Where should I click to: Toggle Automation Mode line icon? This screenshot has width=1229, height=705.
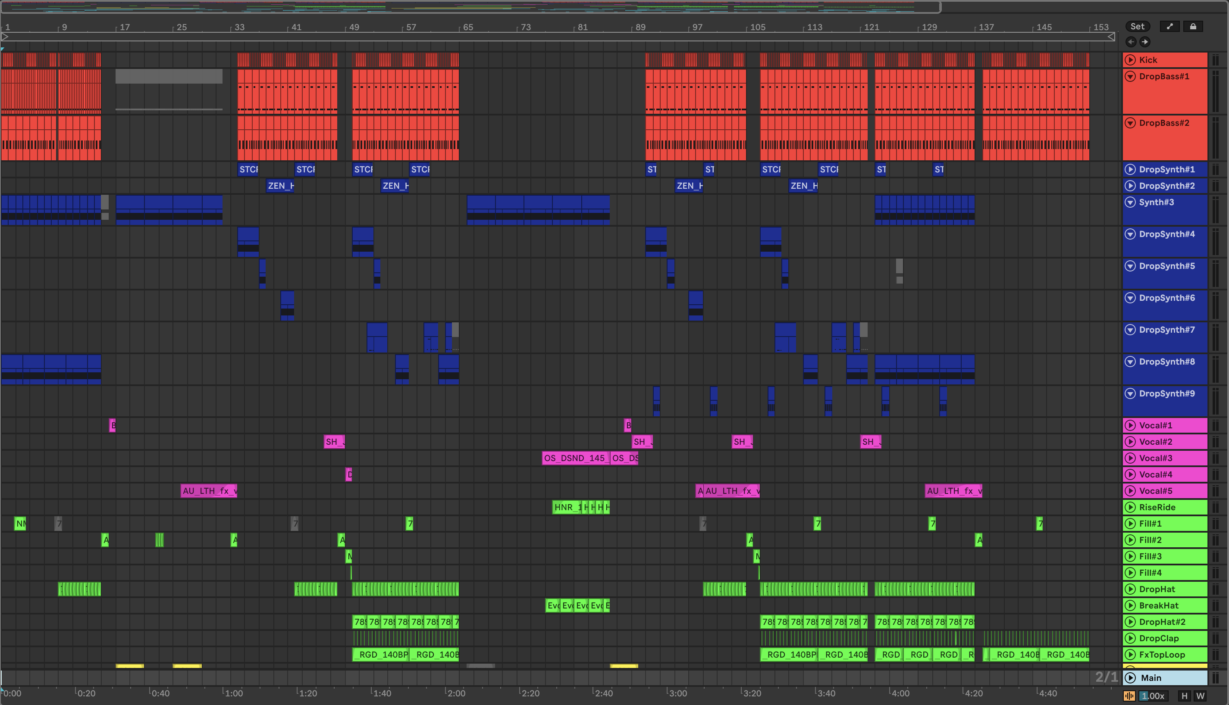(1170, 27)
